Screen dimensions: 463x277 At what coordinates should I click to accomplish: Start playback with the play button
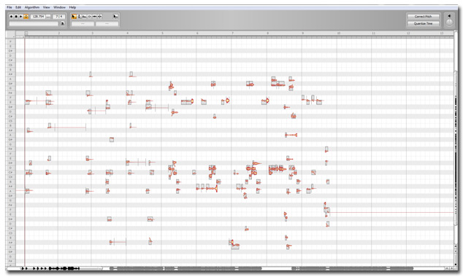coord(21,17)
